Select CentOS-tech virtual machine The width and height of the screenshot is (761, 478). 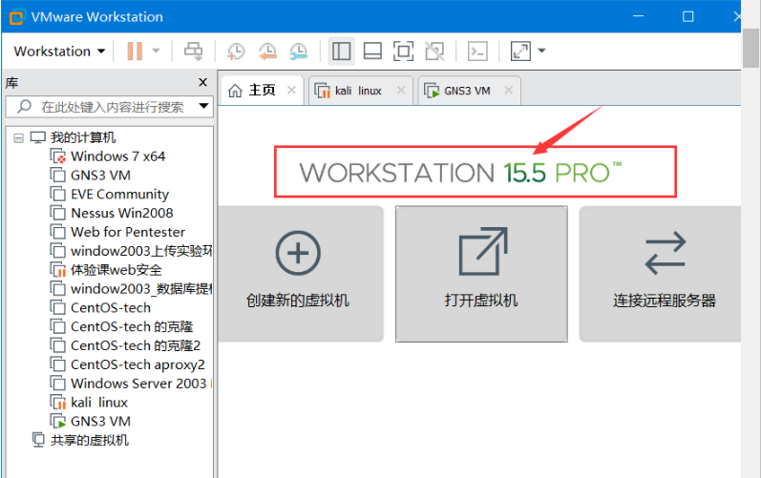(x=111, y=307)
